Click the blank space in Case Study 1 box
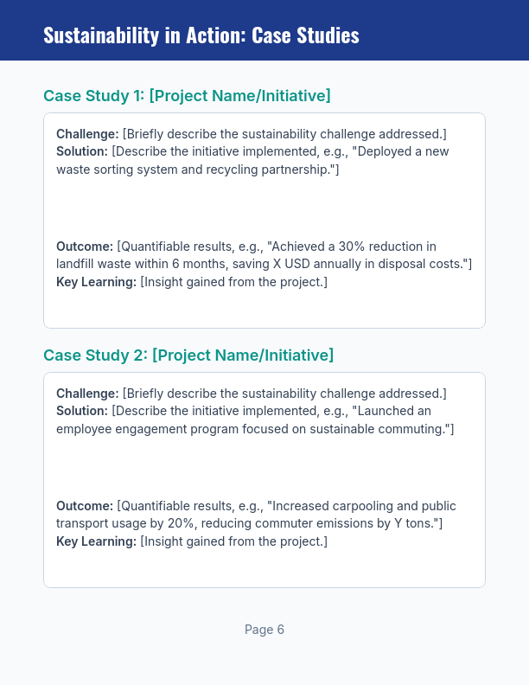Screen dimensions: 529x685 264,208
